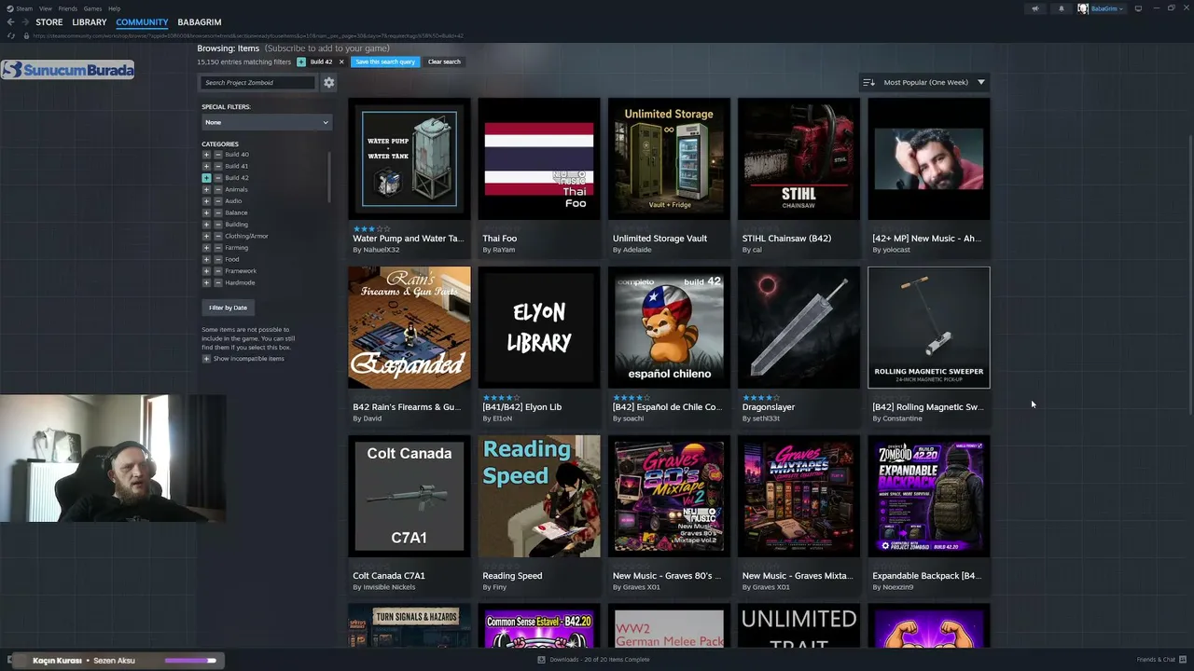Click the browser URL address bar
Viewport: 1194px width, 671px height.
[248, 36]
